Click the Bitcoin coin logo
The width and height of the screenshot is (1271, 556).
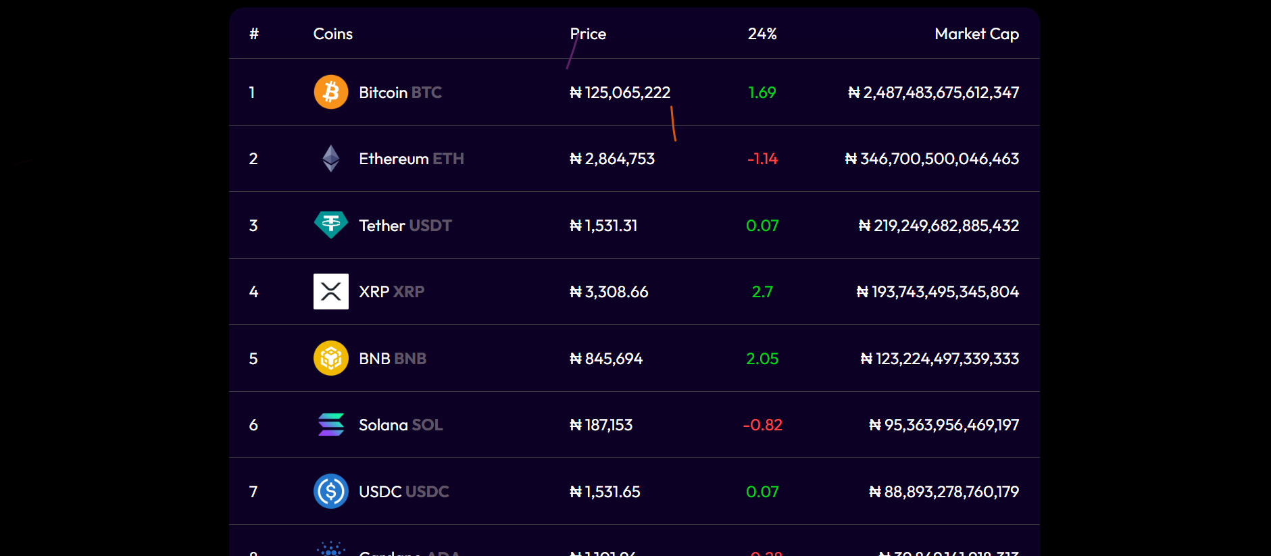click(331, 92)
